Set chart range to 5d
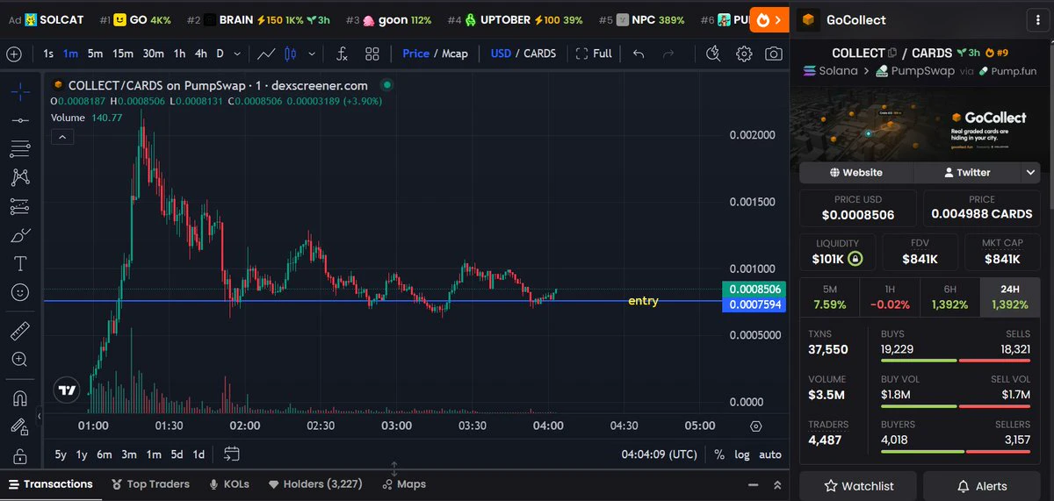Viewport: 1054px width, 501px height. (x=177, y=454)
